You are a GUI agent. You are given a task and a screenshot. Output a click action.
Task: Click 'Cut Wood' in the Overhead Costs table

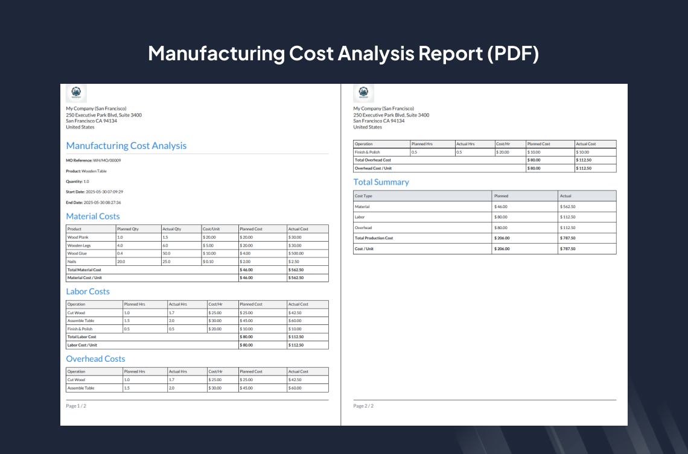click(x=77, y=380)
